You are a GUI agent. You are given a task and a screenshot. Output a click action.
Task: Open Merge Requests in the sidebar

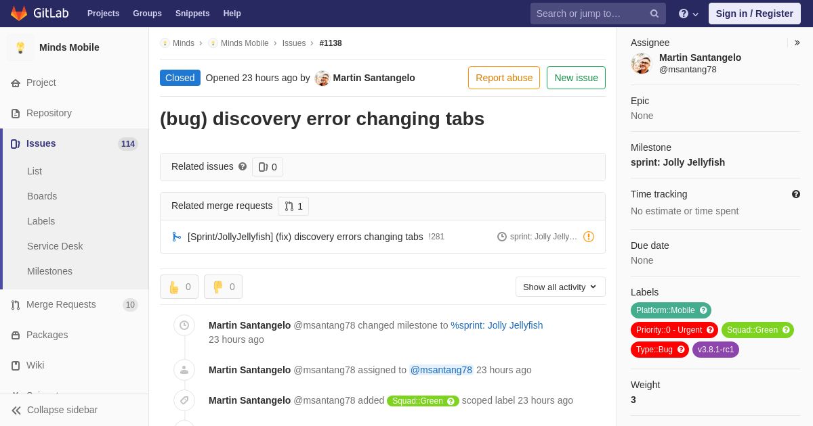pyautogui.click(x=61, y=304)
